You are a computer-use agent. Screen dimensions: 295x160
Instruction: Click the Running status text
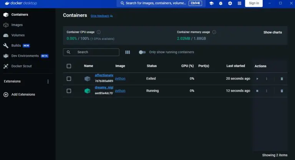click(152, 91)
